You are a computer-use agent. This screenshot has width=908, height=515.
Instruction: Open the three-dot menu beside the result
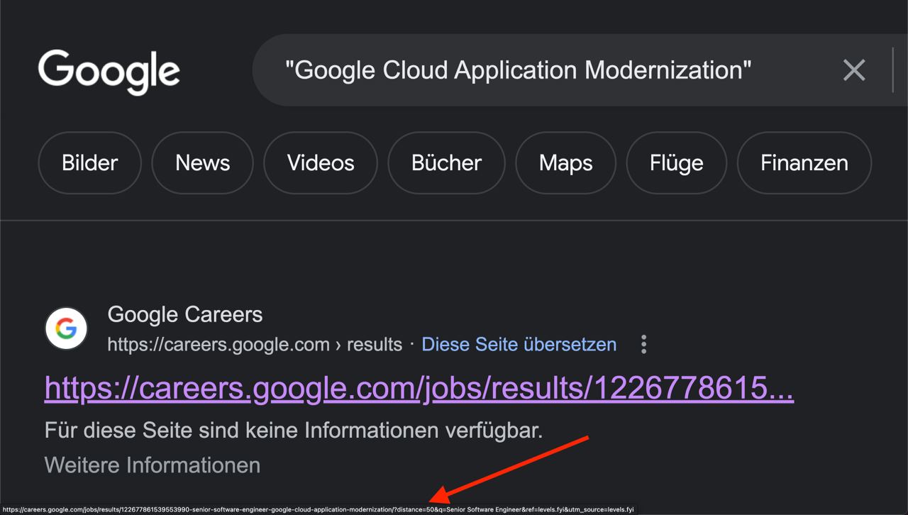643,345
